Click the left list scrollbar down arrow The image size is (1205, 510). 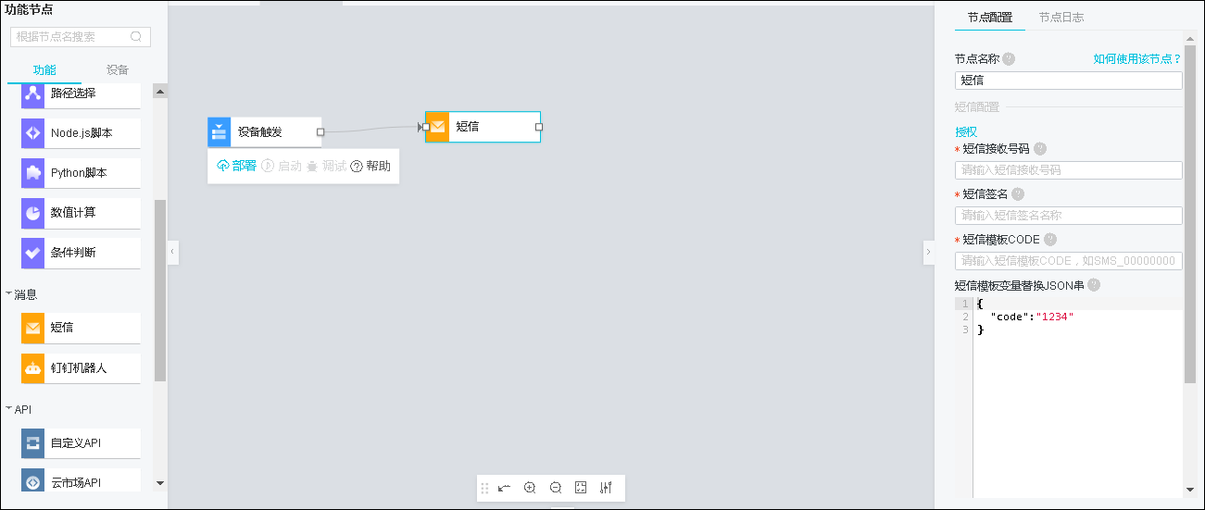tap(160, 482)
